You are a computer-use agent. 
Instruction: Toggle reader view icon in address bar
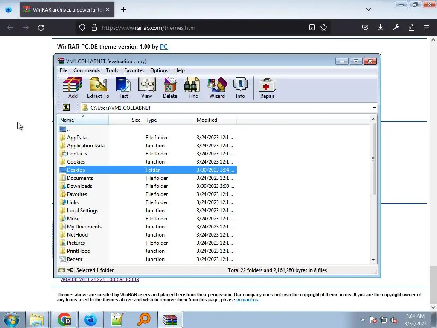click(312, 27)
